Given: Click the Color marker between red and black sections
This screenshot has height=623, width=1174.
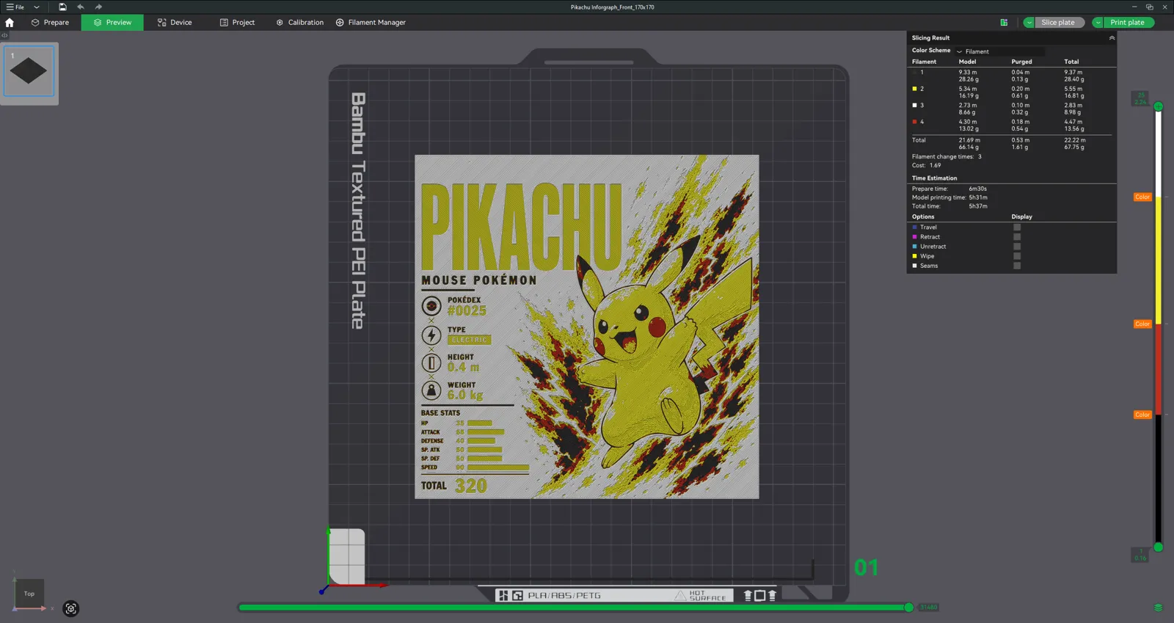Looking at the screenshot, I should click(x=1142, y=415).
